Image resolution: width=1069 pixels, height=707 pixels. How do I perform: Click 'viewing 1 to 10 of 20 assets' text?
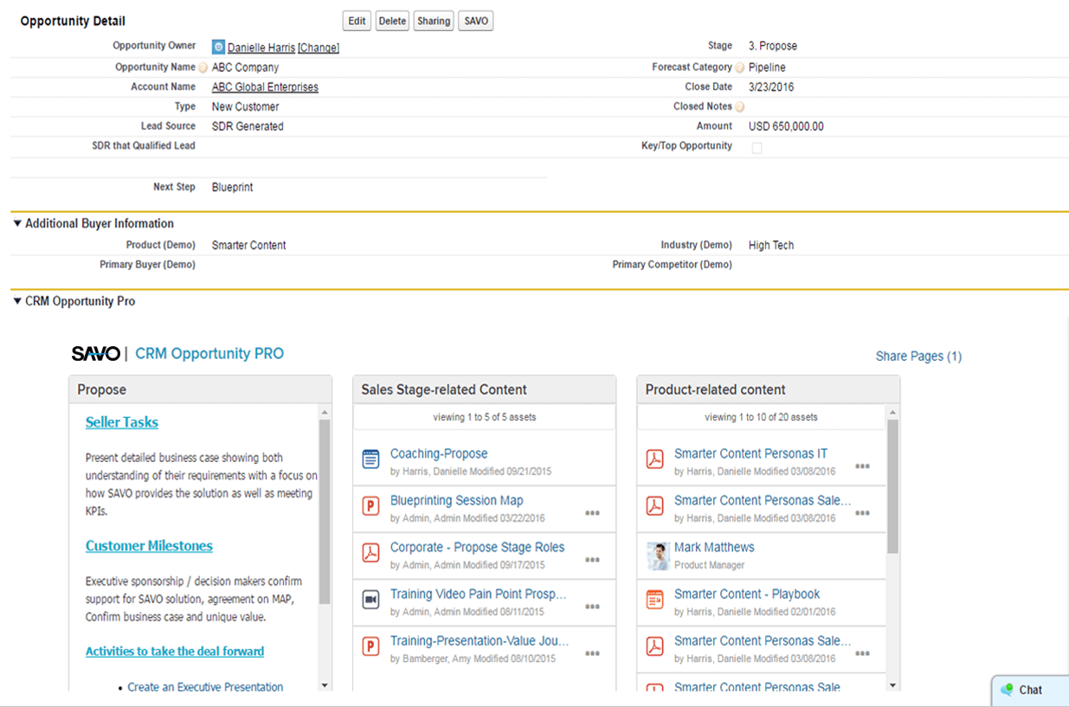[x=762, y=417]
